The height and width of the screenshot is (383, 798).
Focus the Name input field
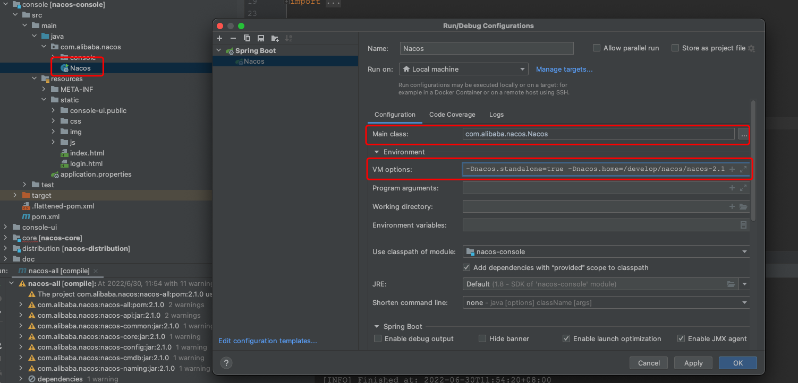pos(487,48)
